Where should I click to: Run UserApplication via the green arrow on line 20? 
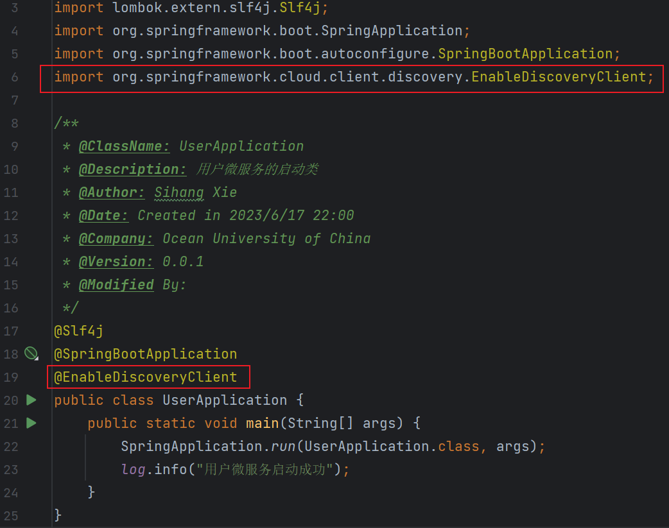coord(31,400)
